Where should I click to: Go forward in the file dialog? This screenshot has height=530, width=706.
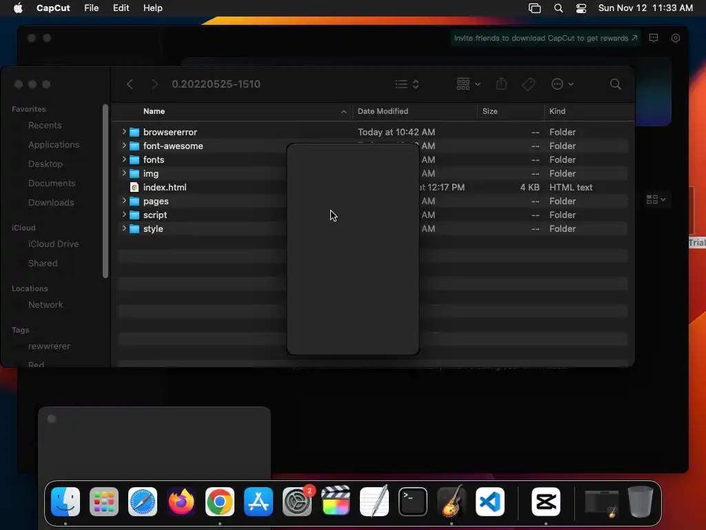(x=155, y=84)
